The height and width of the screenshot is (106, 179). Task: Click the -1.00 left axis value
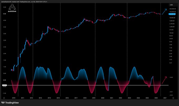pyautogui.click(x=4, y=93)
